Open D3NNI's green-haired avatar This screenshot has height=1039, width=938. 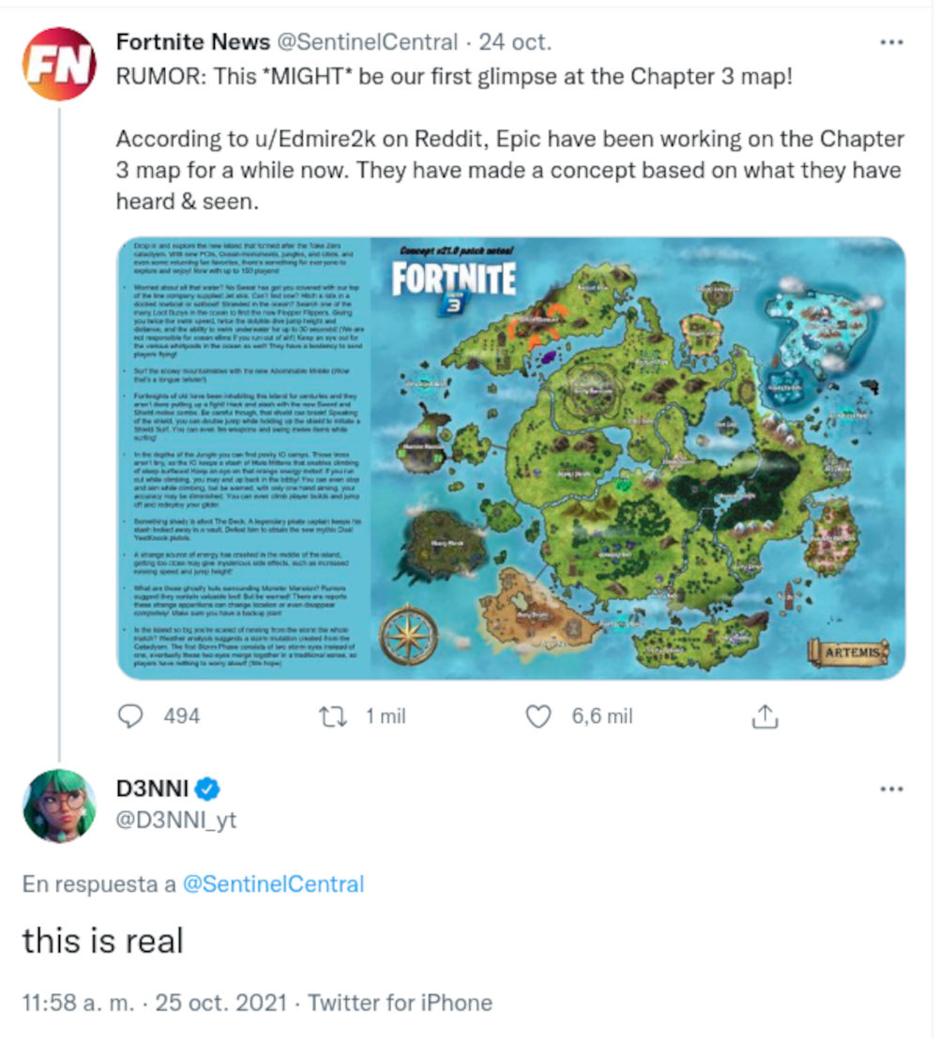pos(59,806)
